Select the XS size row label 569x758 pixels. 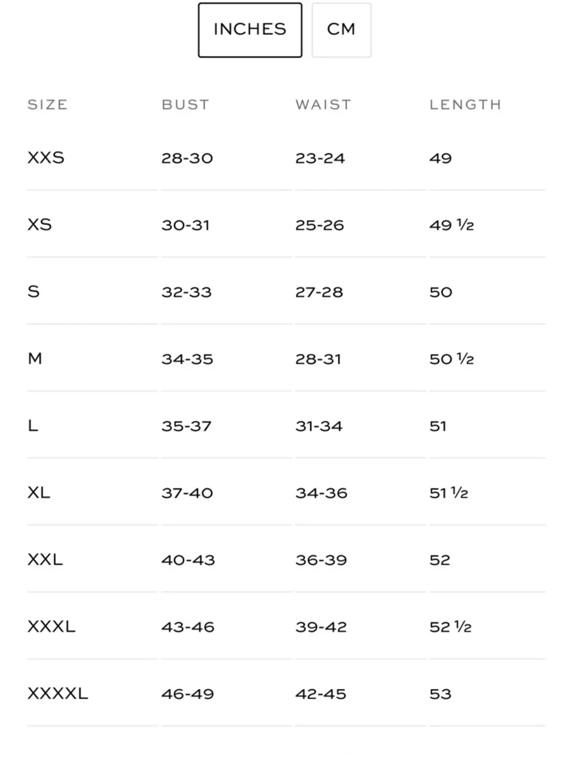[x=40, y=225]
